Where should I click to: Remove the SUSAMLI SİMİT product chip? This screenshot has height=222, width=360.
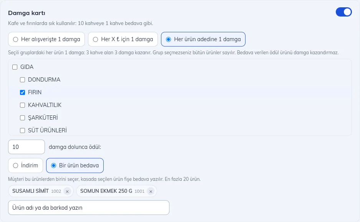tap(67, 191)
